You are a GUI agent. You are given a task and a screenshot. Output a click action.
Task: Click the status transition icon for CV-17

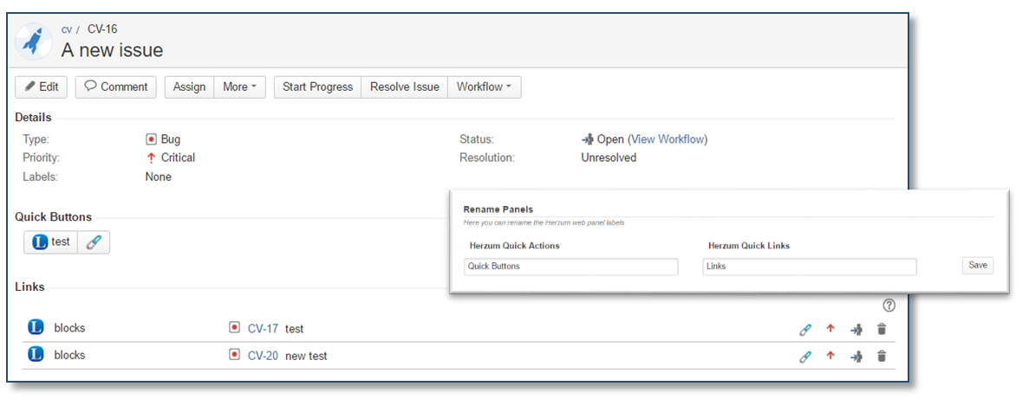pyautogui.click(x=856, y=330)
